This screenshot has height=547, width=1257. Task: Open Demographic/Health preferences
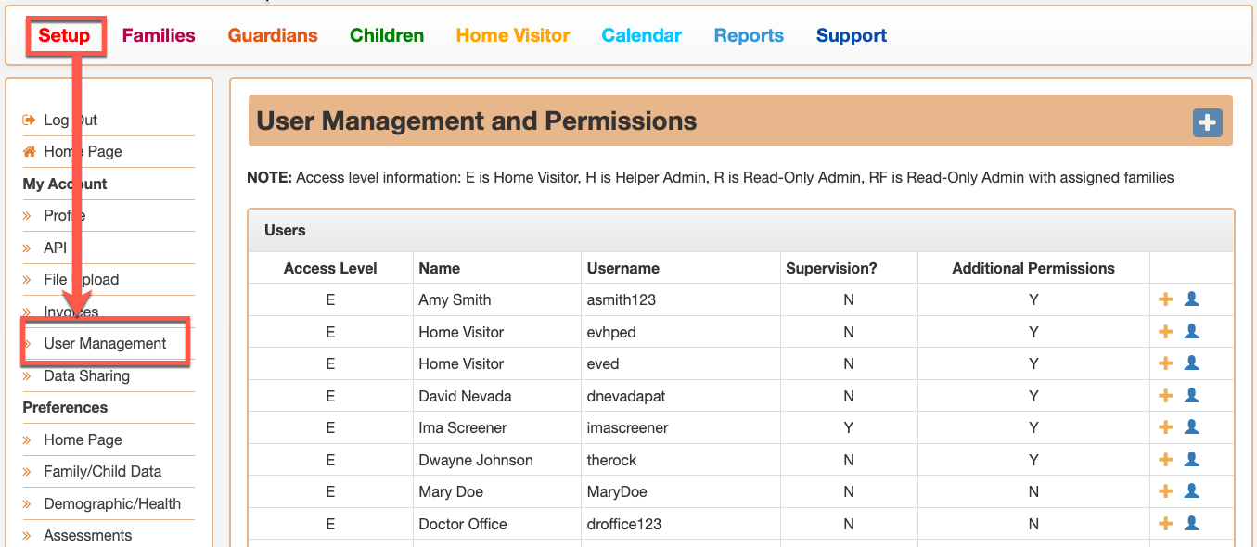pos(112,503)
